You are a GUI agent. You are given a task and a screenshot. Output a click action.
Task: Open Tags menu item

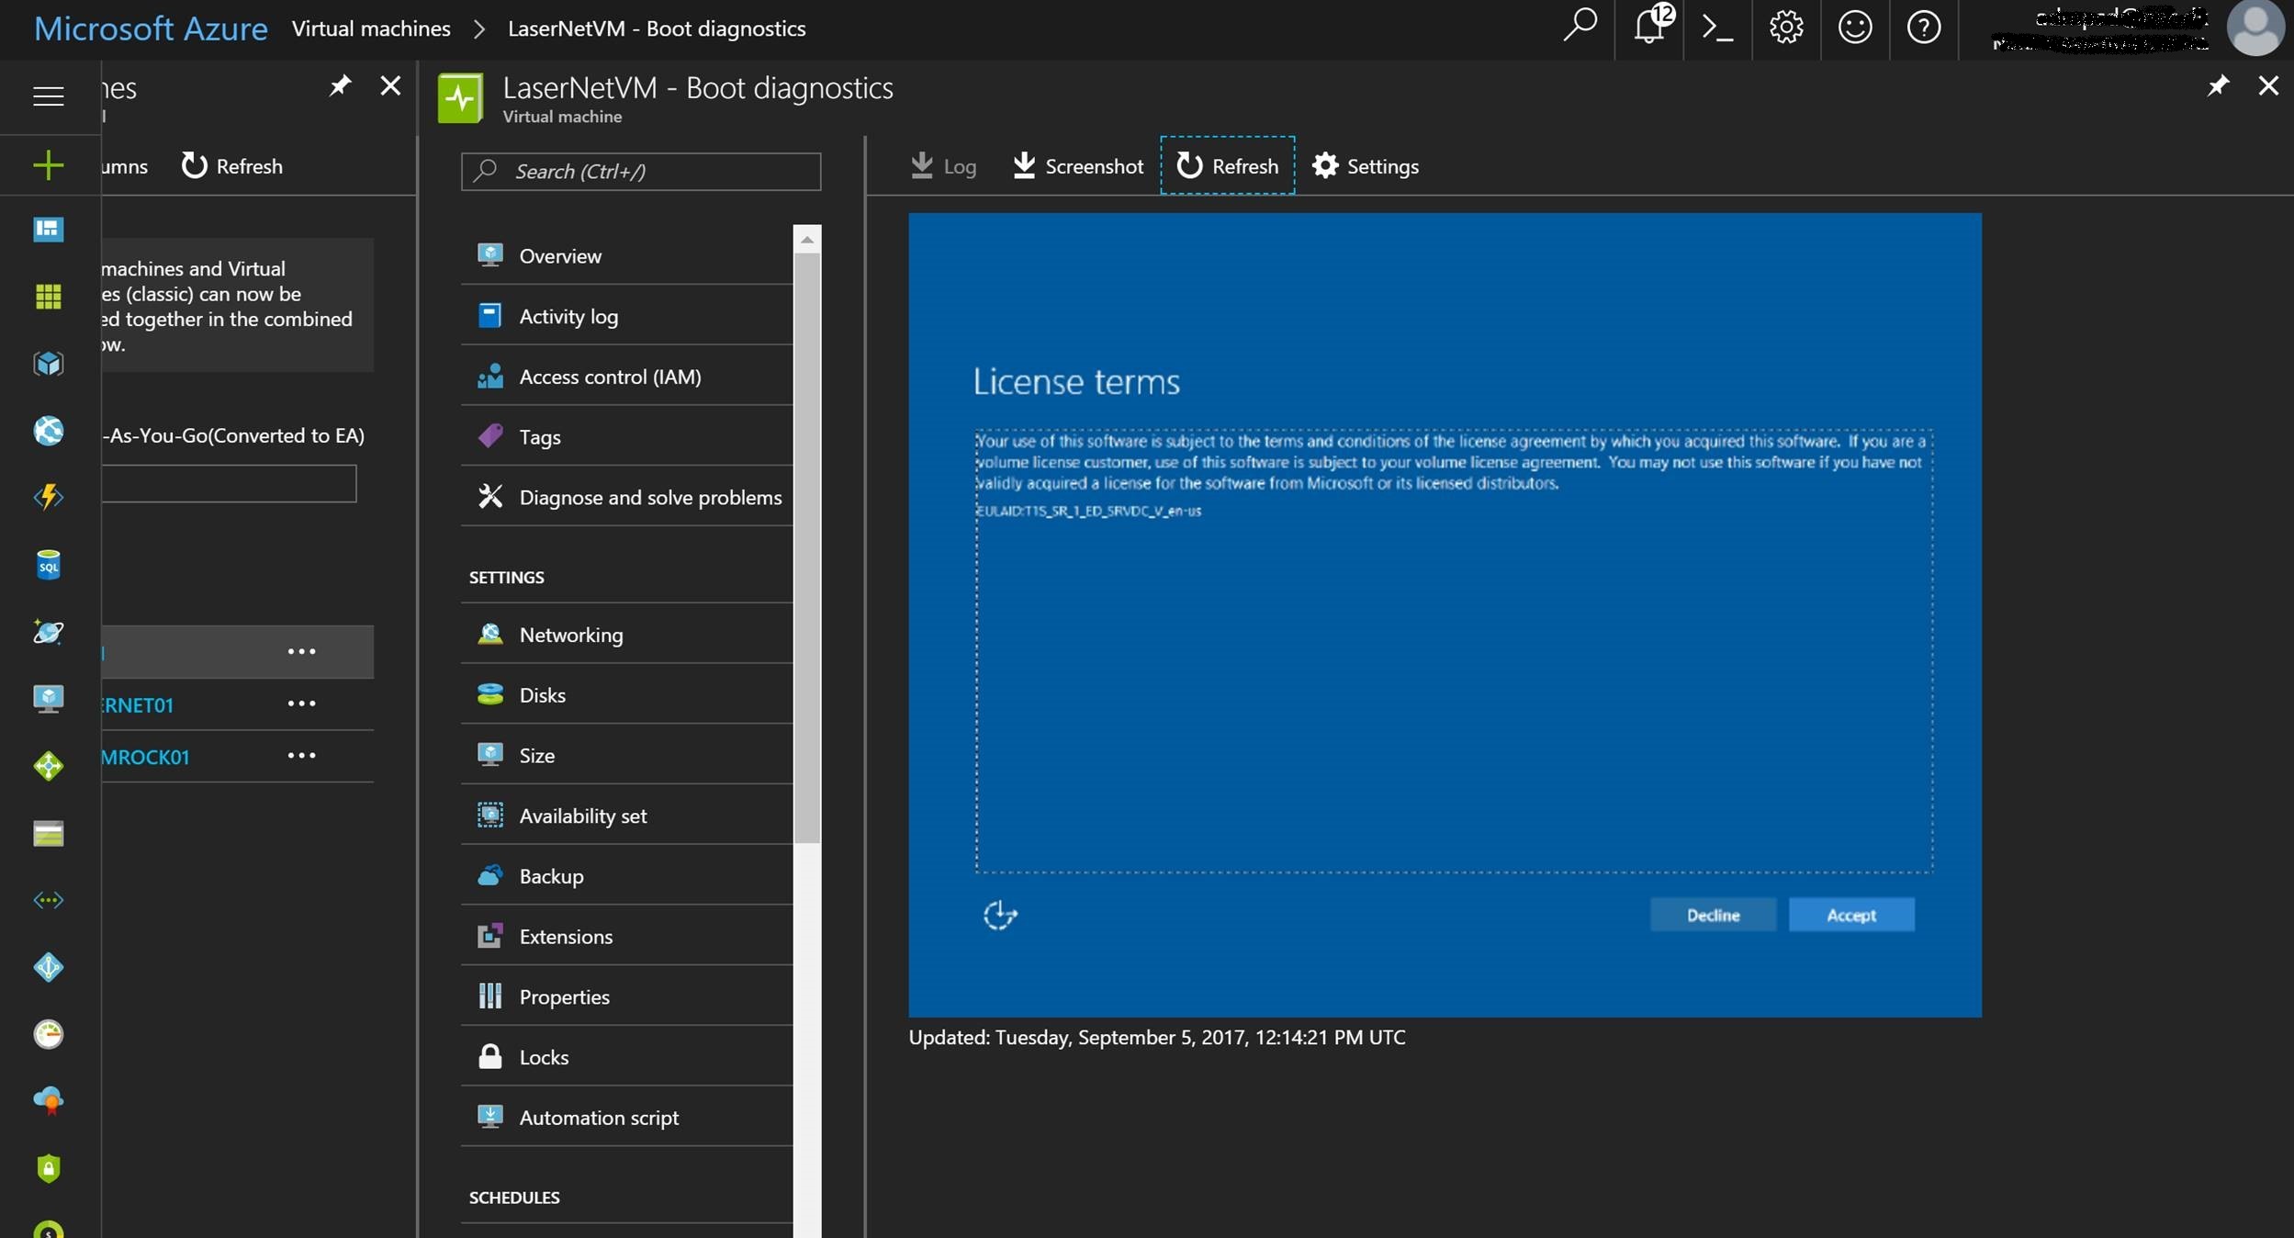pos(626,436)
